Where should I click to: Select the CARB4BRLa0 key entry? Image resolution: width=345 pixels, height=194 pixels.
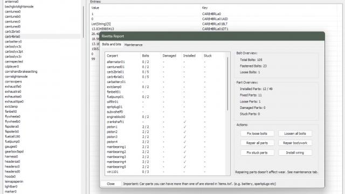coord(211,14)
